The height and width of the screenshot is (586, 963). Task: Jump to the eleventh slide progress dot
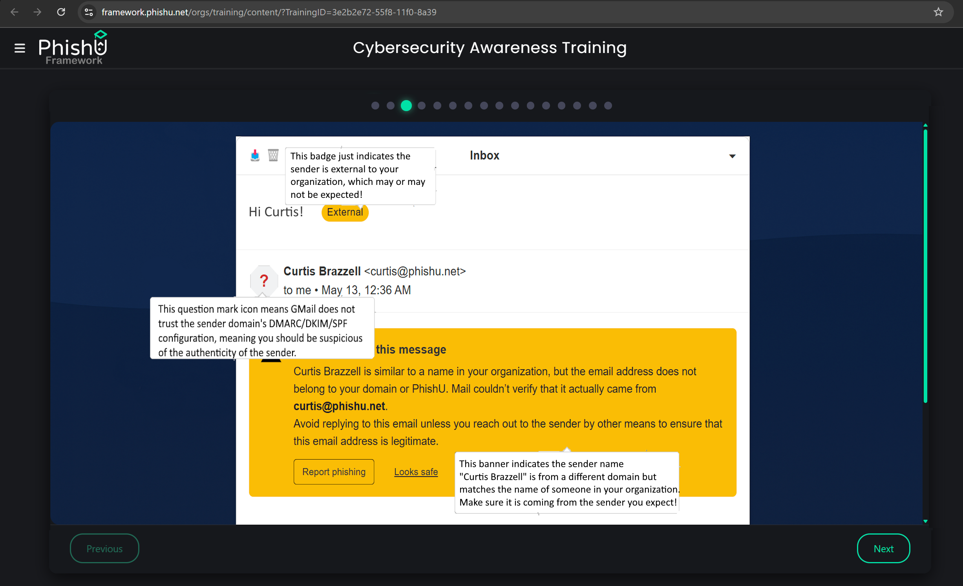(x=530, y=106)
